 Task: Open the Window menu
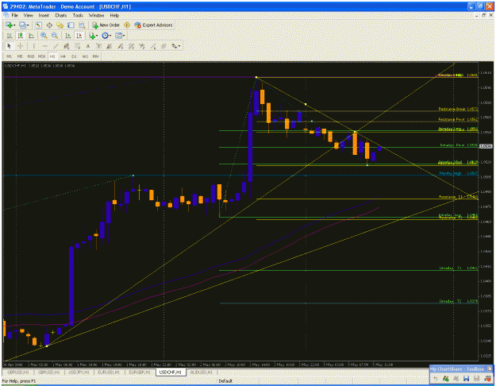click(96, 15)
